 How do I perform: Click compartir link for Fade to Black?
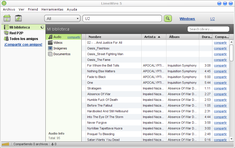click(220, 77)
